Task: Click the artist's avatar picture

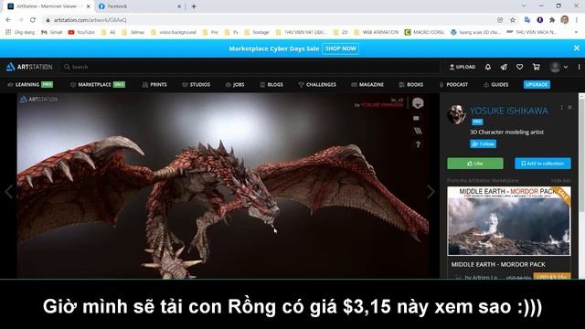Action: (x=456, y=114)
